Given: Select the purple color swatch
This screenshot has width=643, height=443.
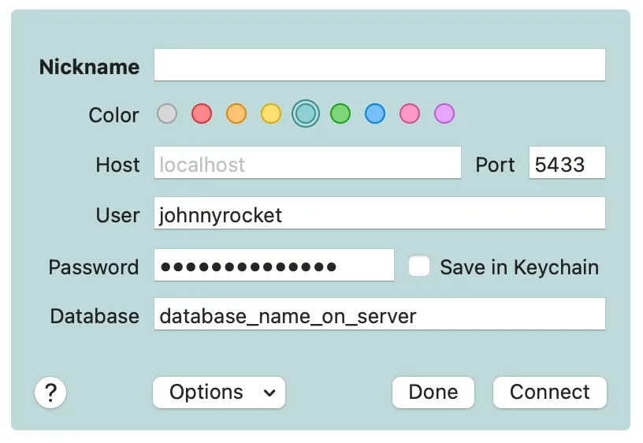Looking at the screenshot, I should point(444,114).
